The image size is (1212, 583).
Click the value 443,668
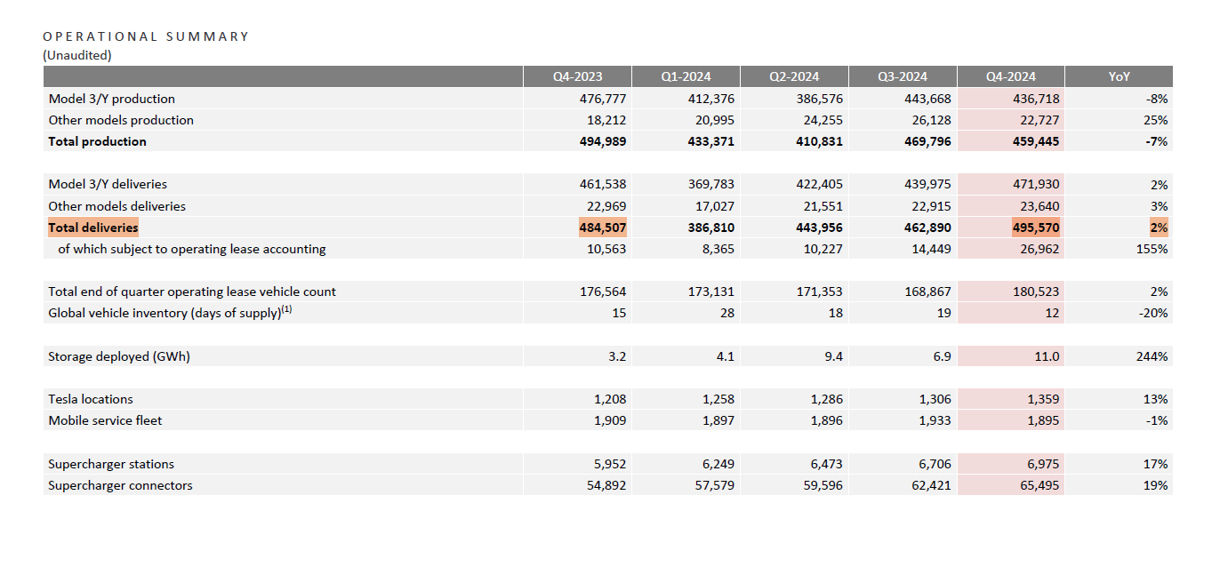tap(928, 99)
